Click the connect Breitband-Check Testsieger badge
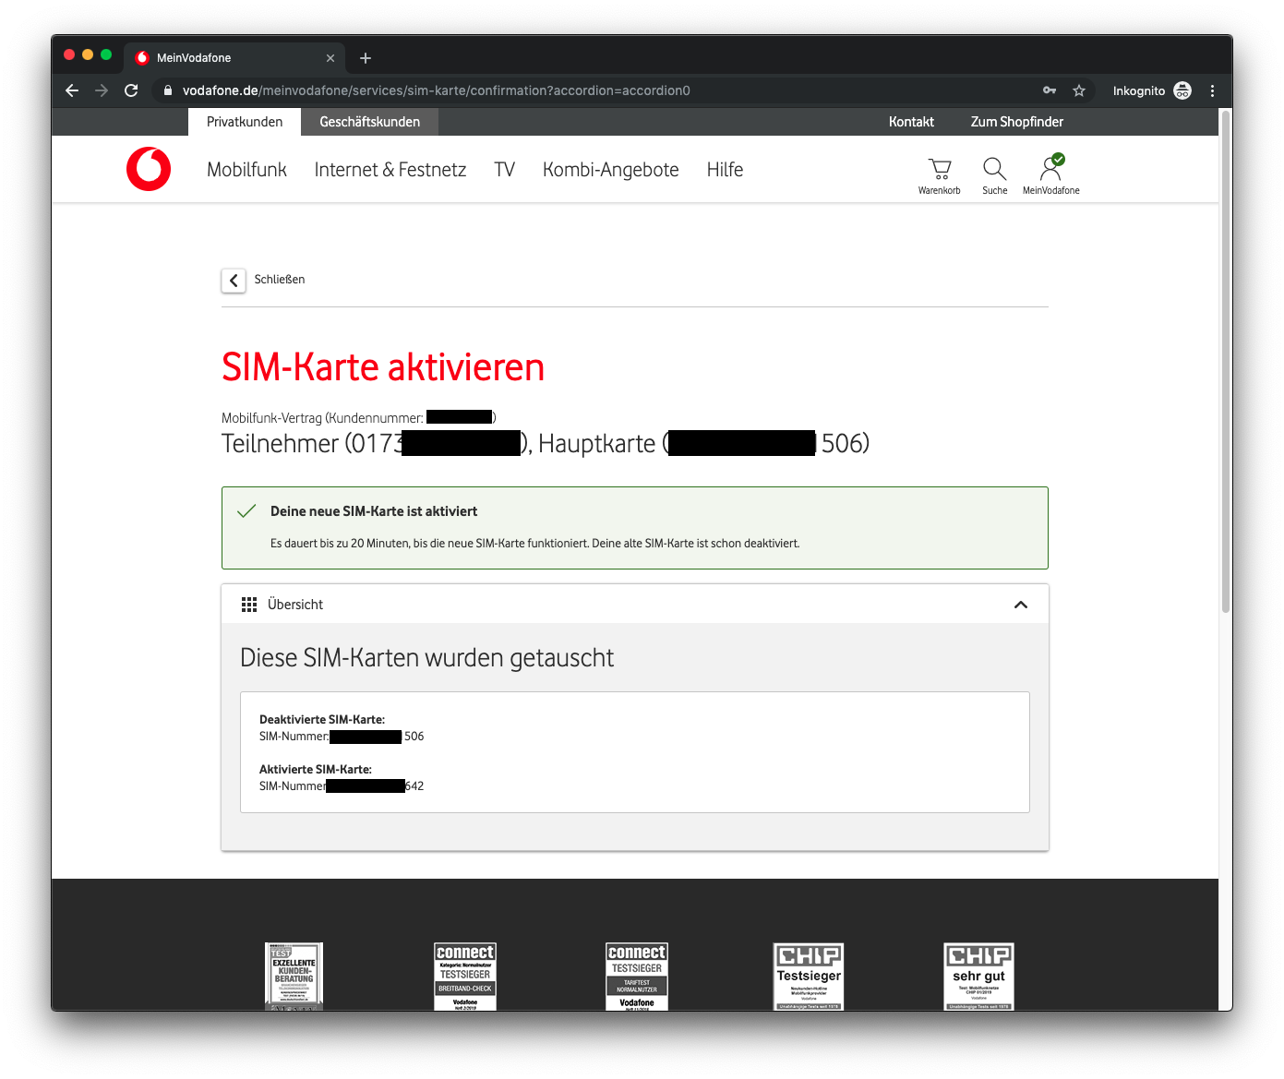 click(465, 976)
